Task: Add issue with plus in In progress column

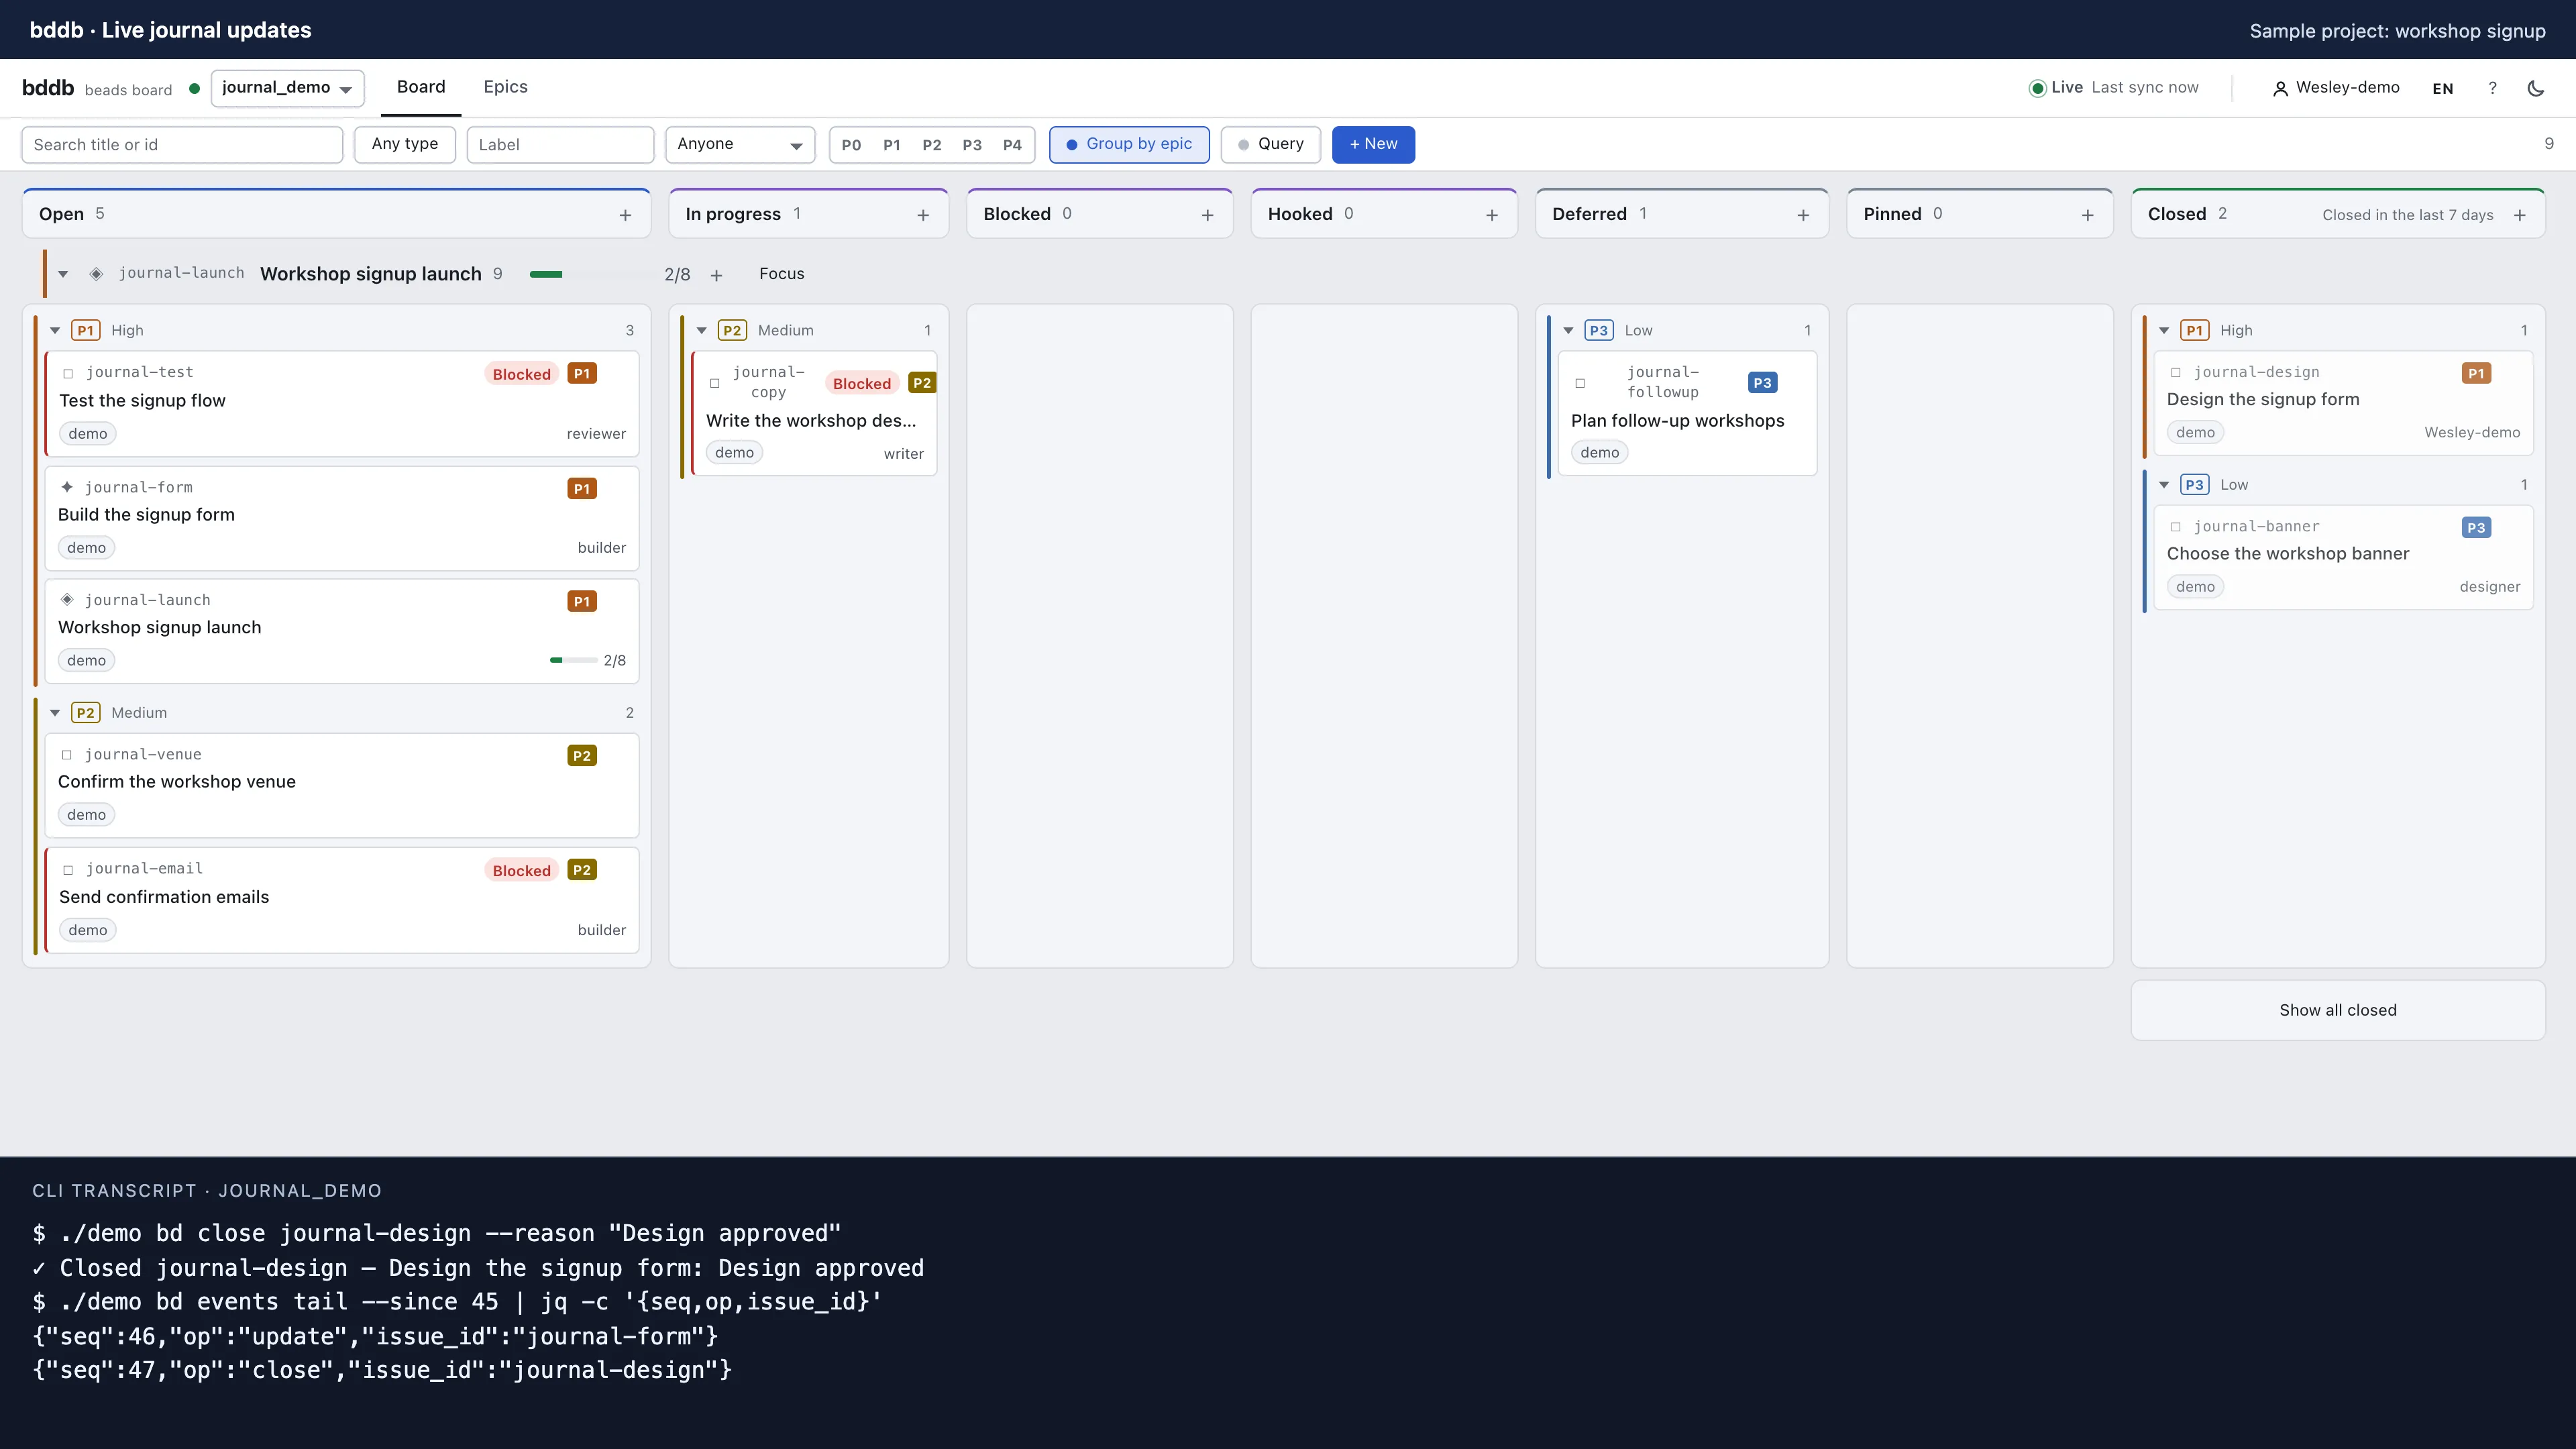Action: [x=923, y=215]
